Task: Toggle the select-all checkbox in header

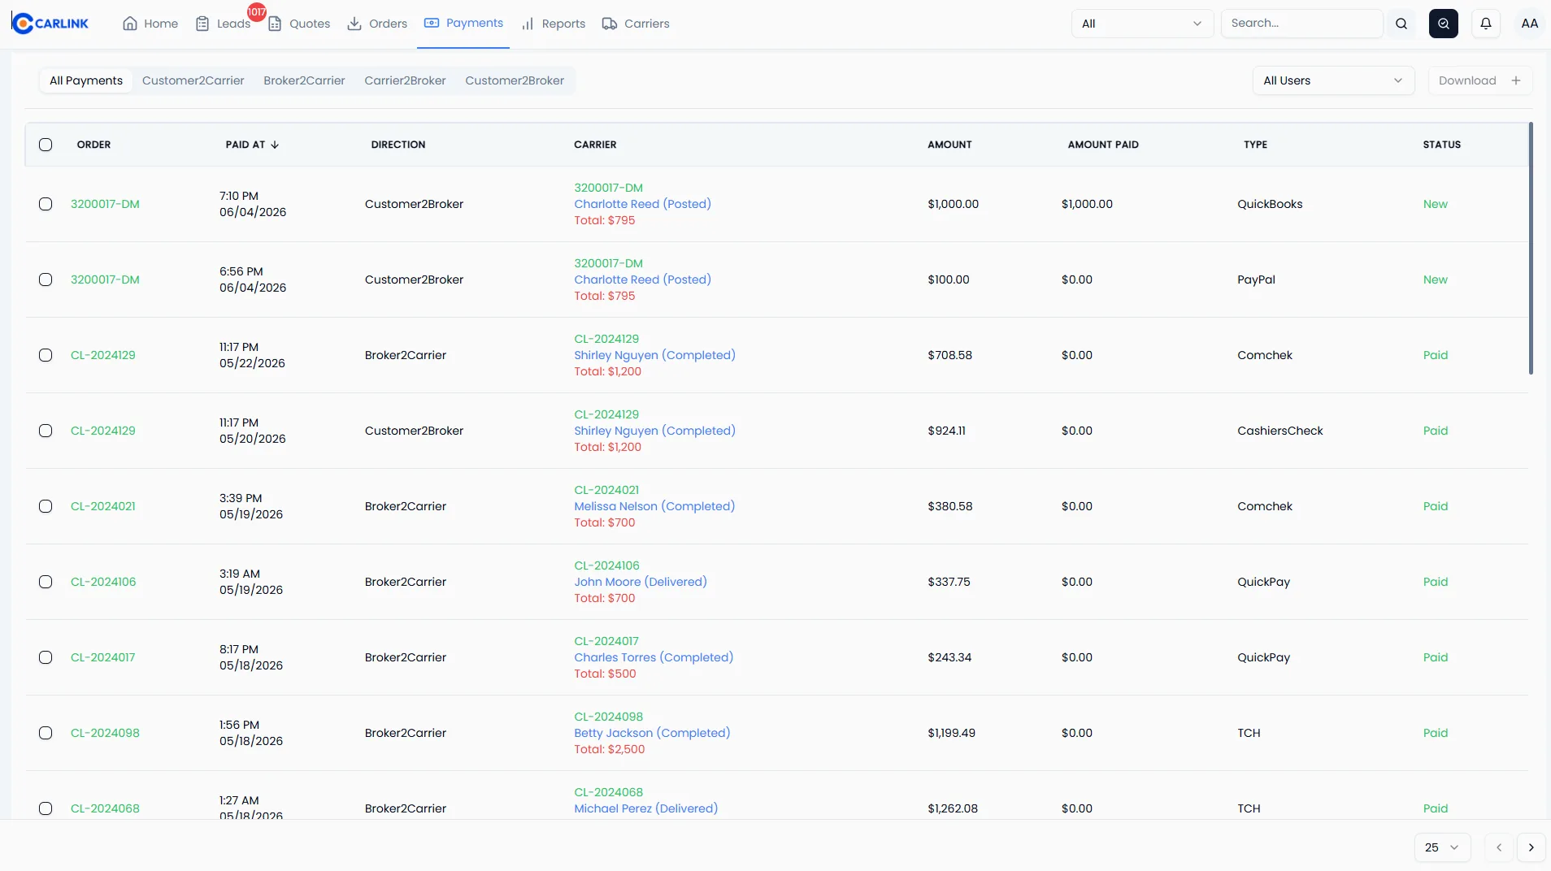Action: click(46, 145)
